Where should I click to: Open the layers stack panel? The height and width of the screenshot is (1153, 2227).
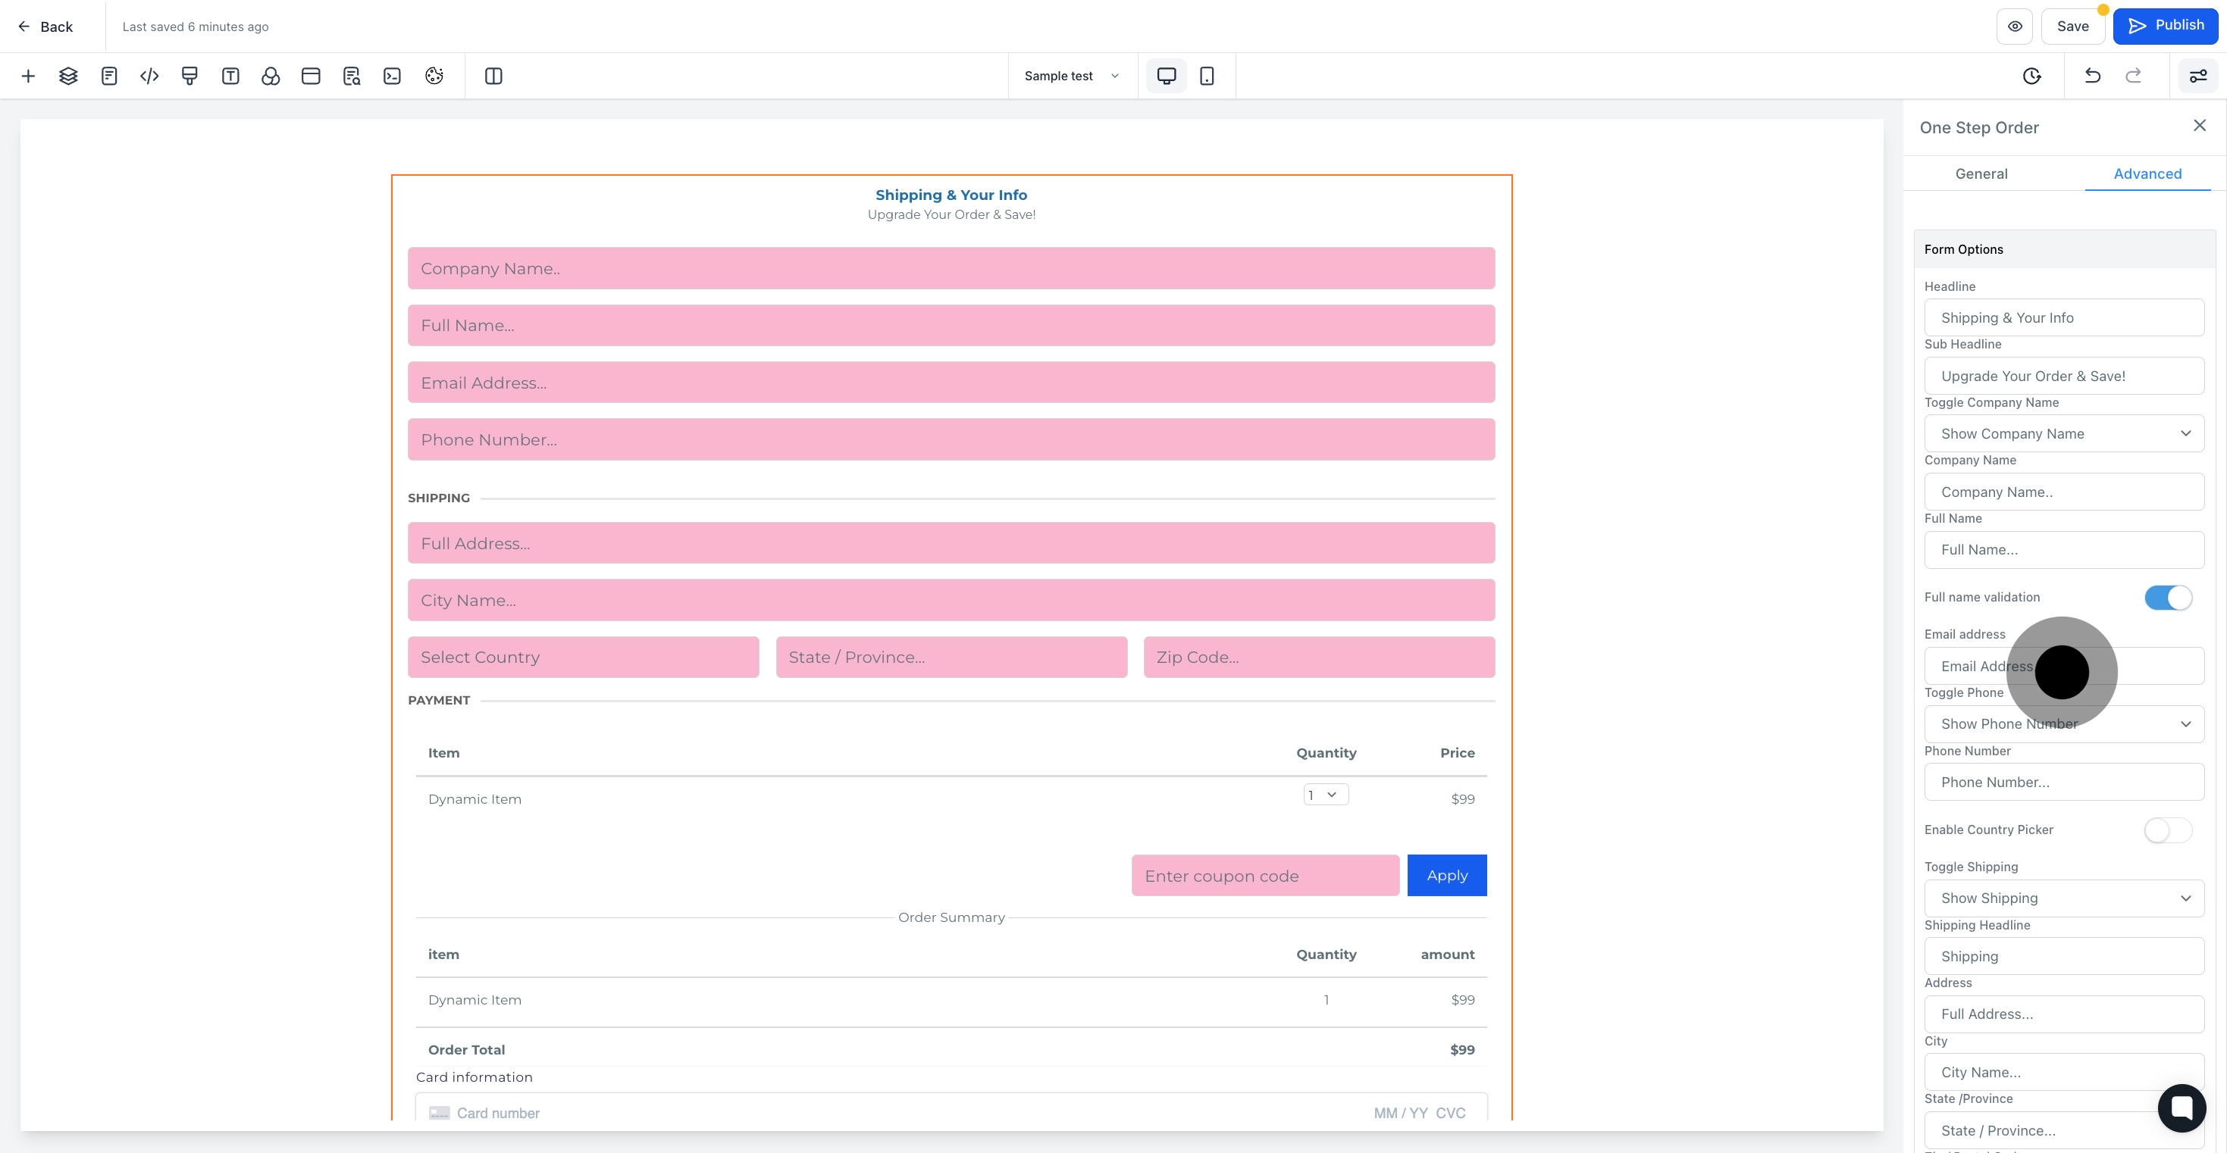(x=68, y=76)
